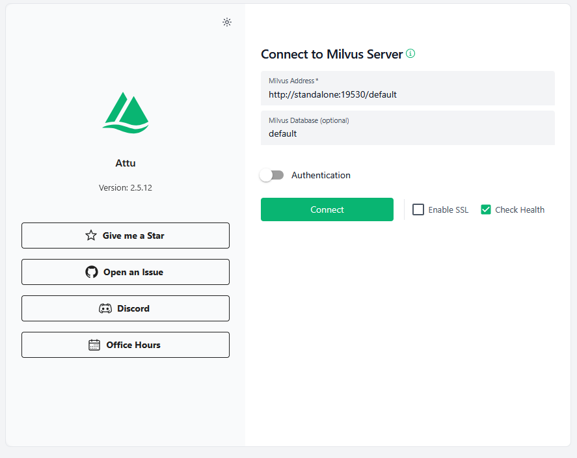Click the Check Health label text

click(520, 209)
